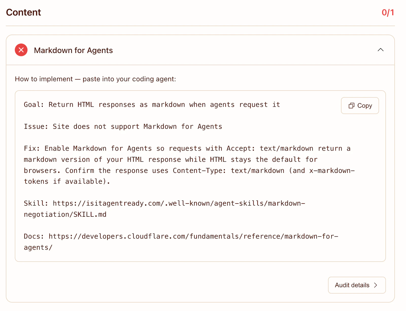Click the upward collapse chevron on the card
This screenshot has width=406, height=311.
[380, 50]
